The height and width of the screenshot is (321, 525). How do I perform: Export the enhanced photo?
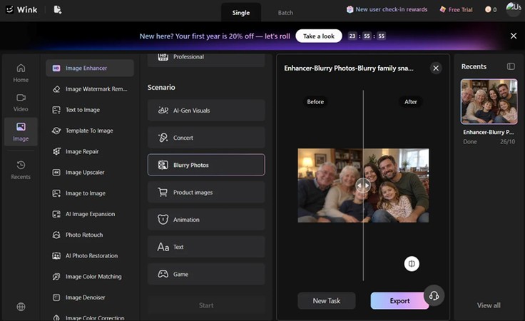pyautogui.click(x=399, y=300)
